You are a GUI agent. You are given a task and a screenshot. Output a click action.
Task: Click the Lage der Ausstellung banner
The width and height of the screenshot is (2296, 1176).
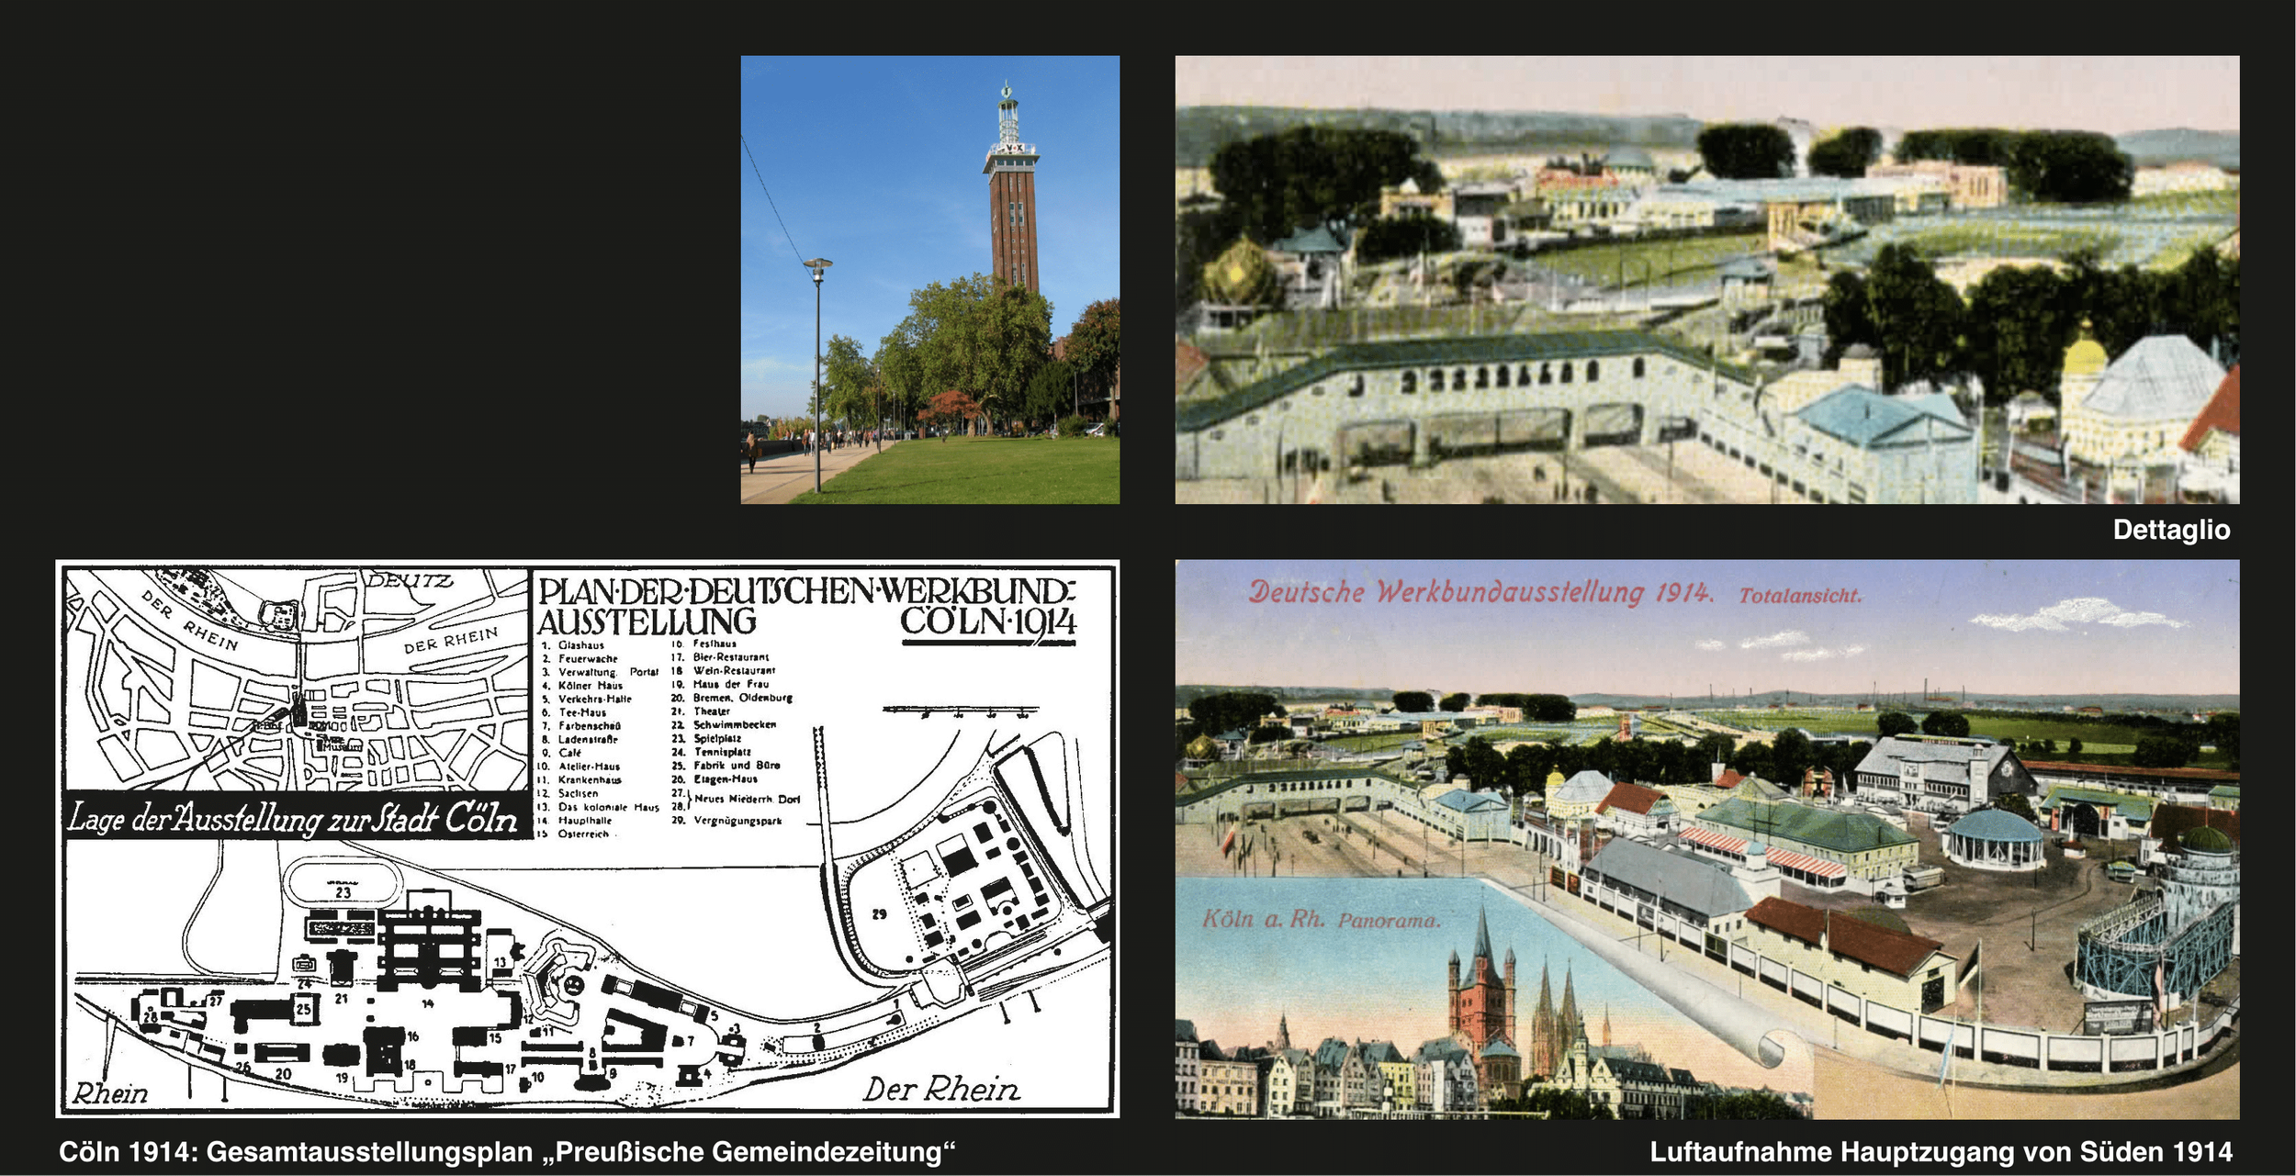click(x=292, y=819)
